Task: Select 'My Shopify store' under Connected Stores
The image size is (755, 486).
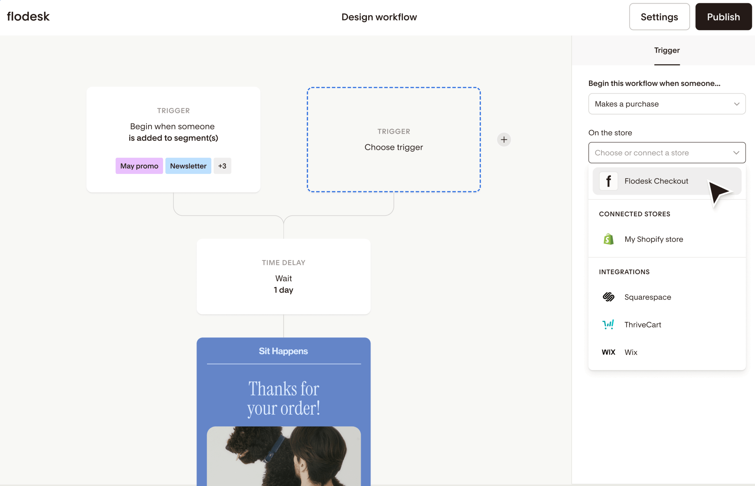Action: click(x=653, y=239)
